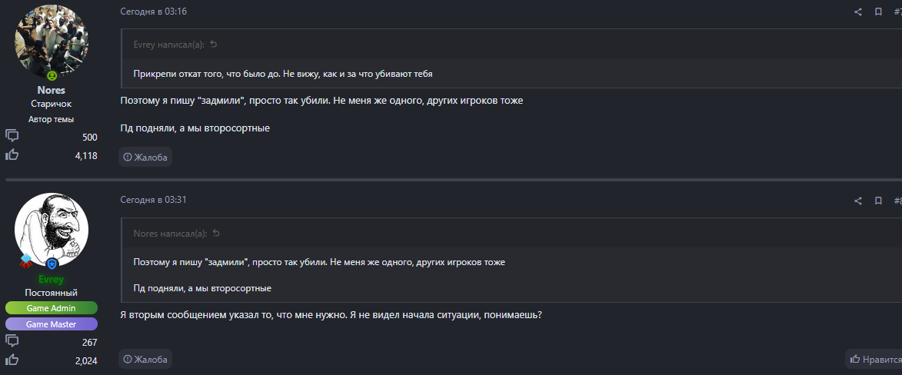Click Evrey's likes count icon
This screenshot has height=375, width=902.
click(12, 360)
